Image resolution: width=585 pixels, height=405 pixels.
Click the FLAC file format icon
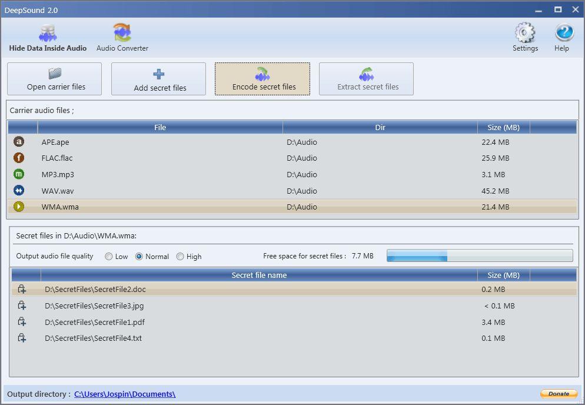click(x=19, y=158)
